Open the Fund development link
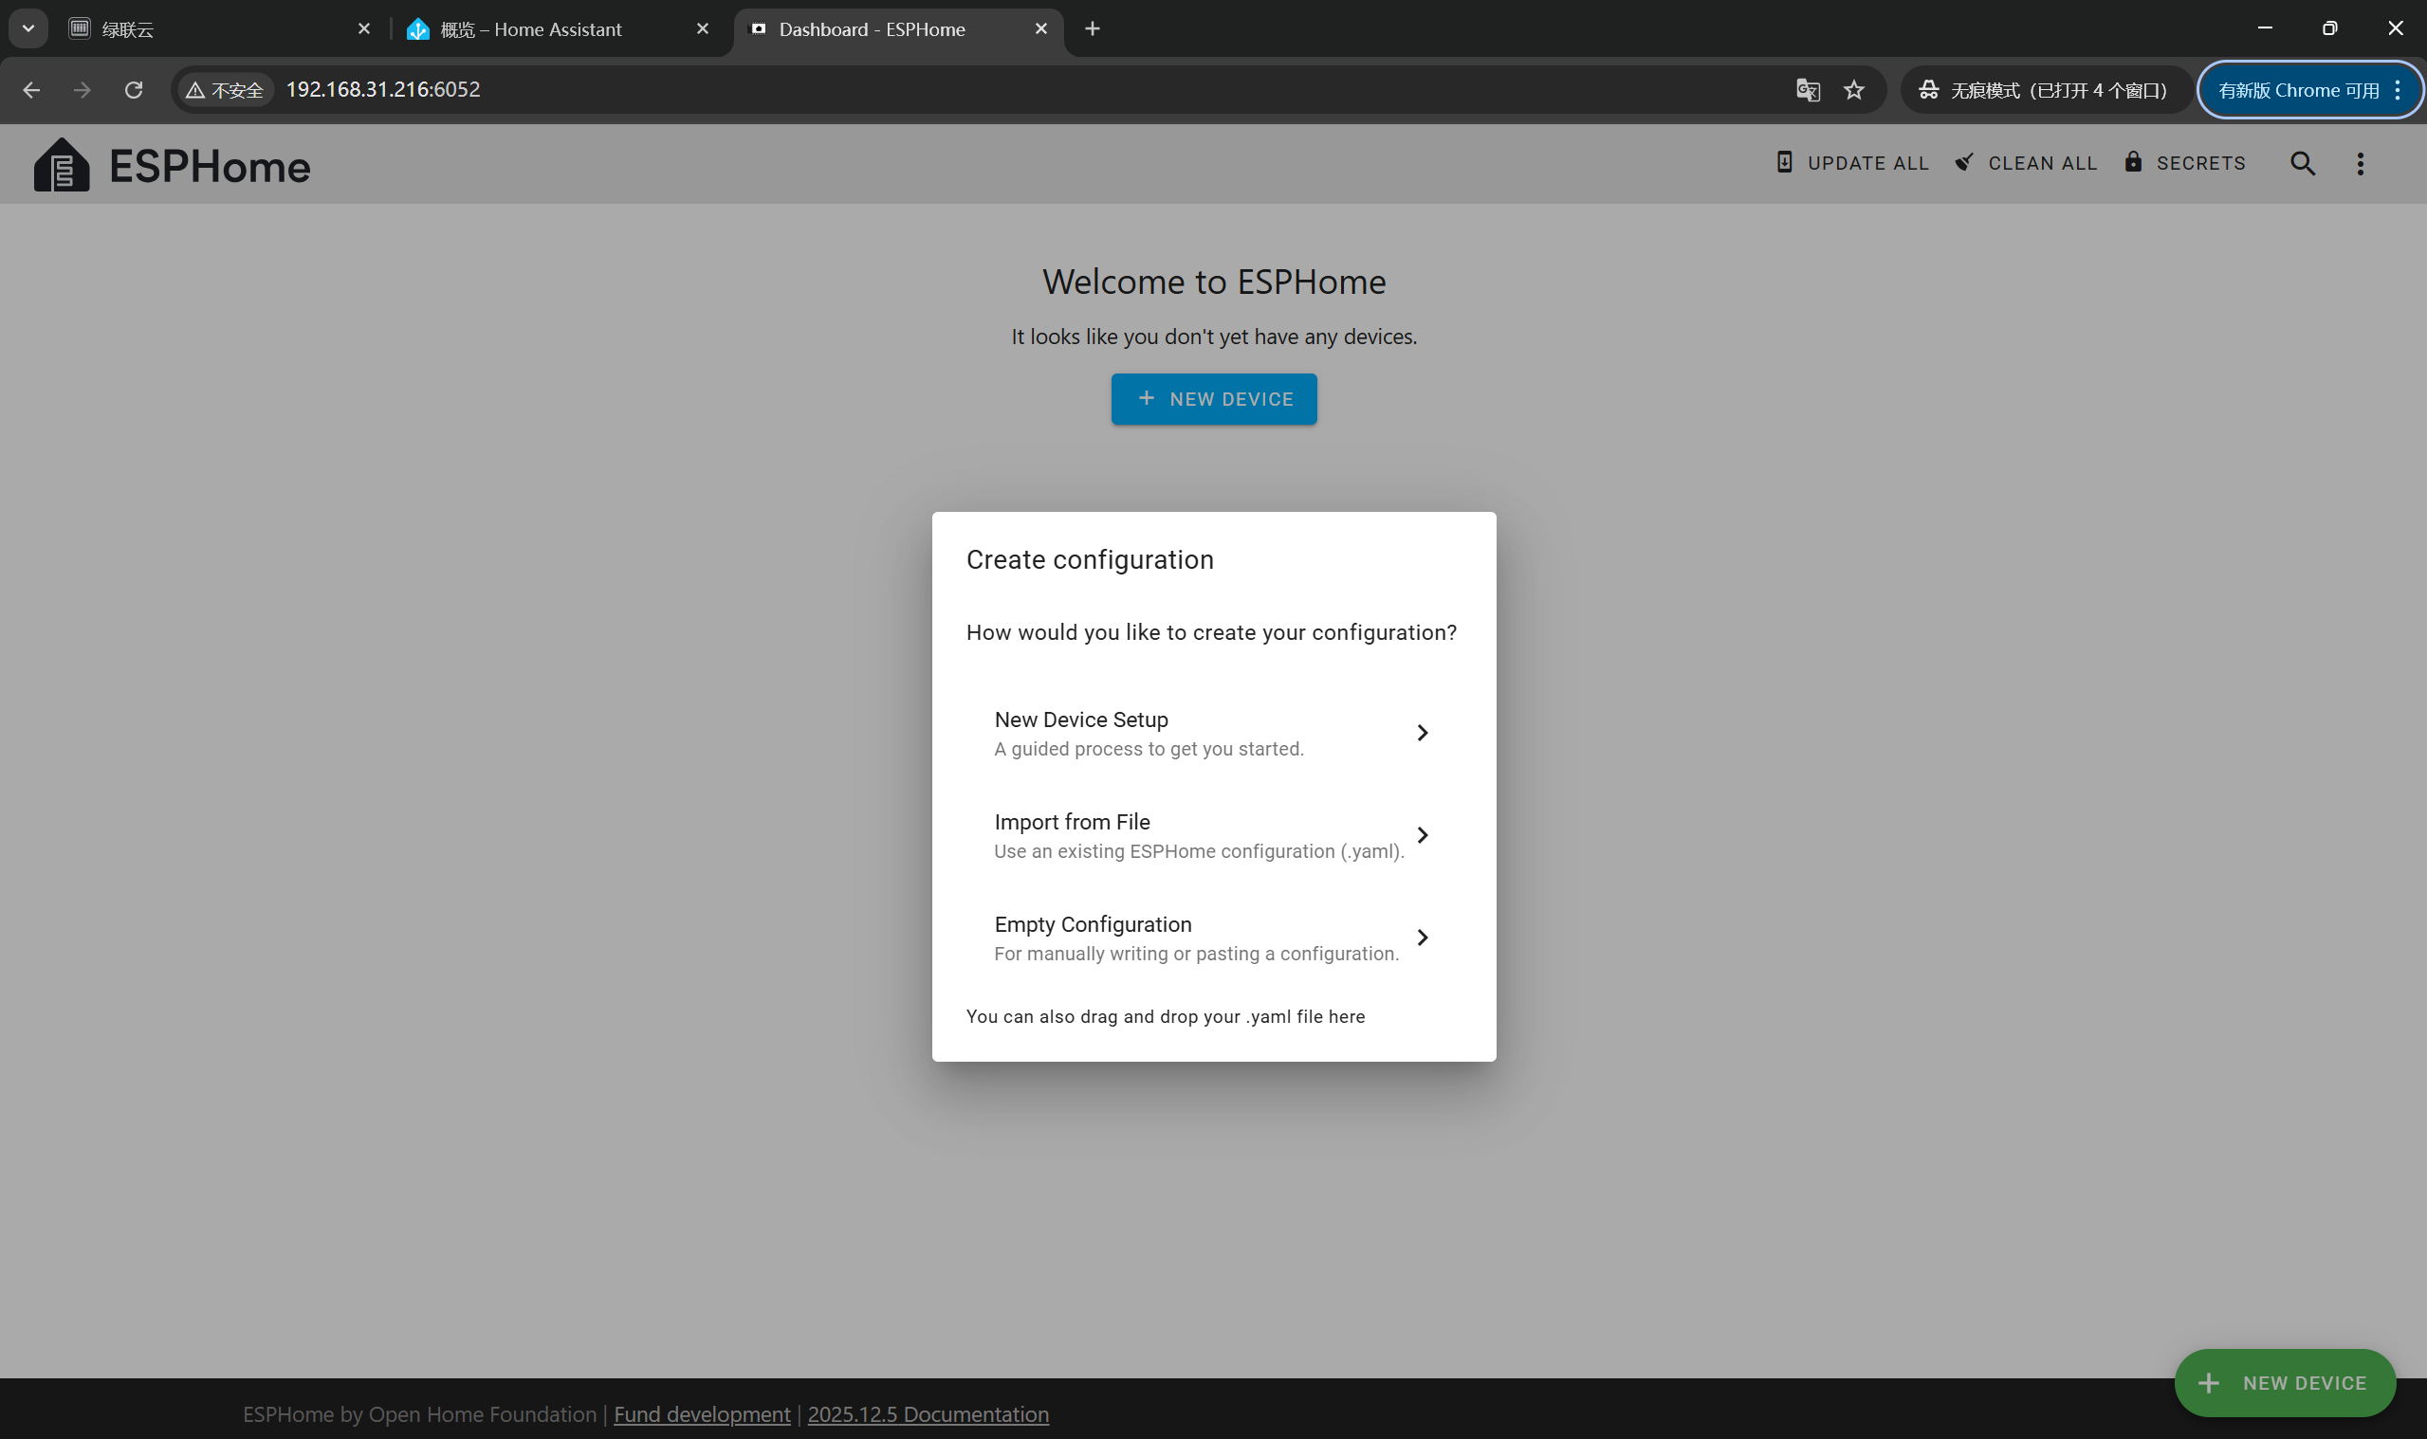2427x1439 pixels. coord(701,1413)
